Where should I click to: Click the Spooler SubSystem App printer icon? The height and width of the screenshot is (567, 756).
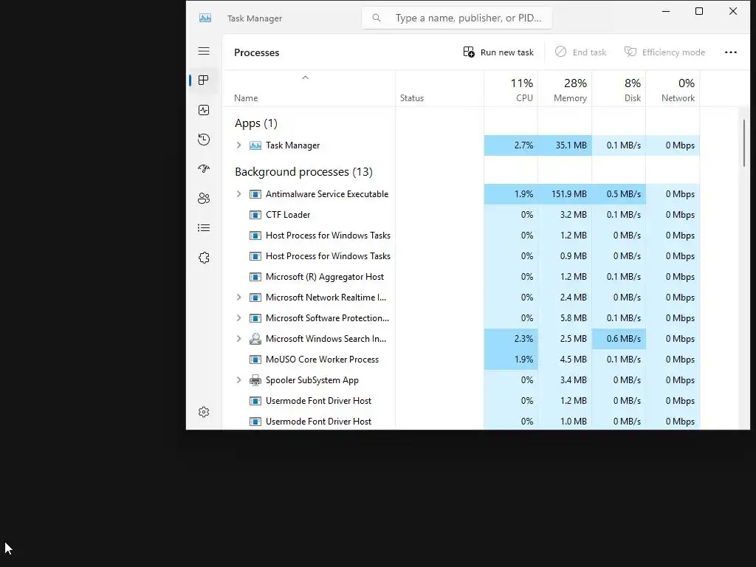[255, 380]
